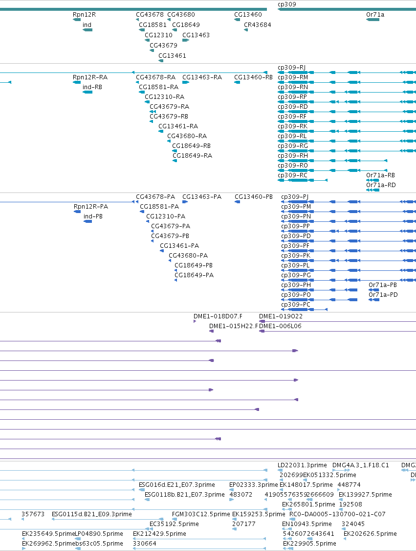Click EST DMG4A3_1.F18.C1

pos(360,465)
